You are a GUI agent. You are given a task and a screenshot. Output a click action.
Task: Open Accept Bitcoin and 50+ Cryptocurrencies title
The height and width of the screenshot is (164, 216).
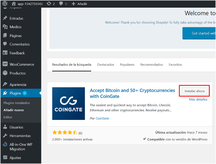coord(132,93)
